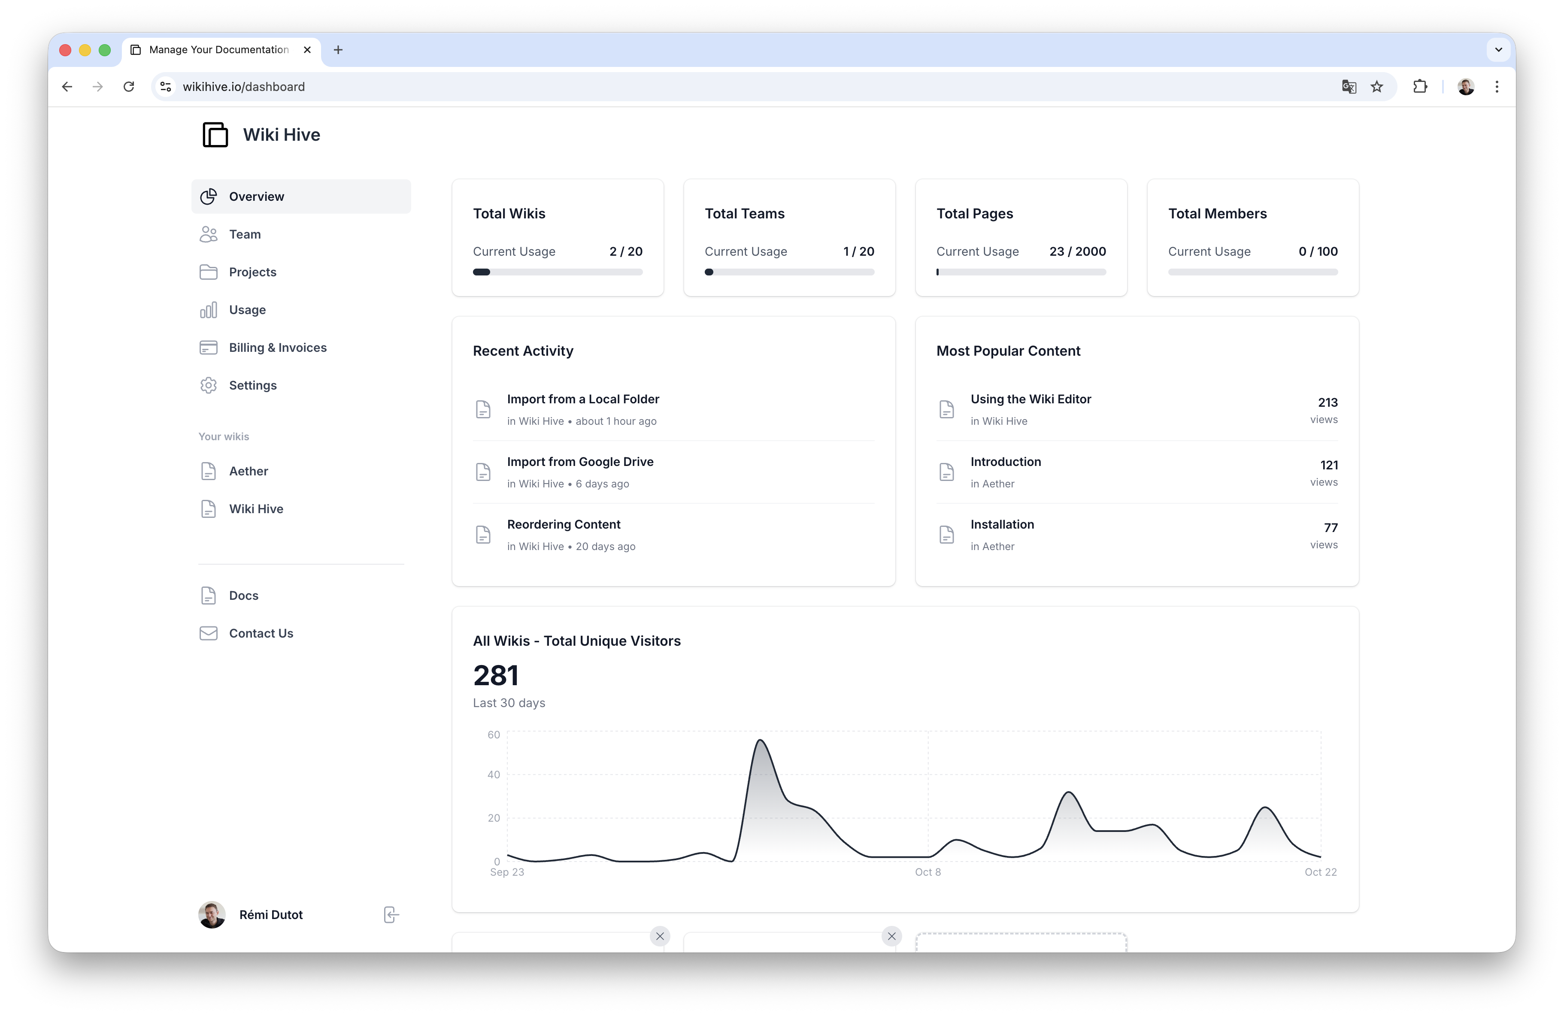Open Billing & Invoices from sidebar
Screen dimensions: 1564x1016
click(277, 348)
